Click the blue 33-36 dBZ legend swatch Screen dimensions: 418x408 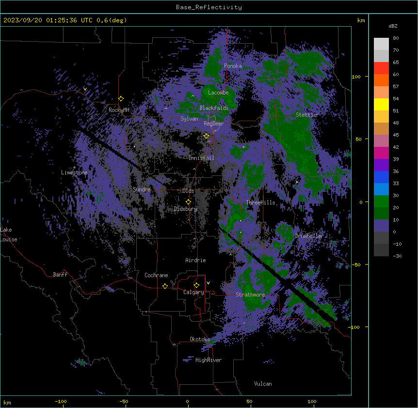(381, 177)
